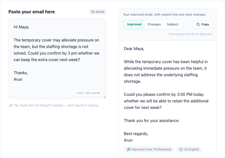Click the 'Paste your email here' heading
Screen dimensions: 225x158
[32, 12]
